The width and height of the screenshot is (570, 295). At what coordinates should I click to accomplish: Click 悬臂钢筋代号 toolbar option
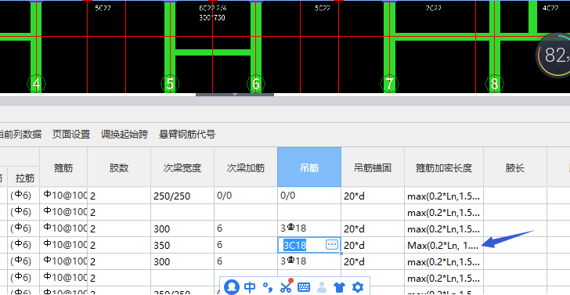[187, 135]
